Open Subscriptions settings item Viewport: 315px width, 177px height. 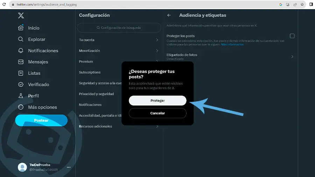pyautogui.click(x=90, y=72)
